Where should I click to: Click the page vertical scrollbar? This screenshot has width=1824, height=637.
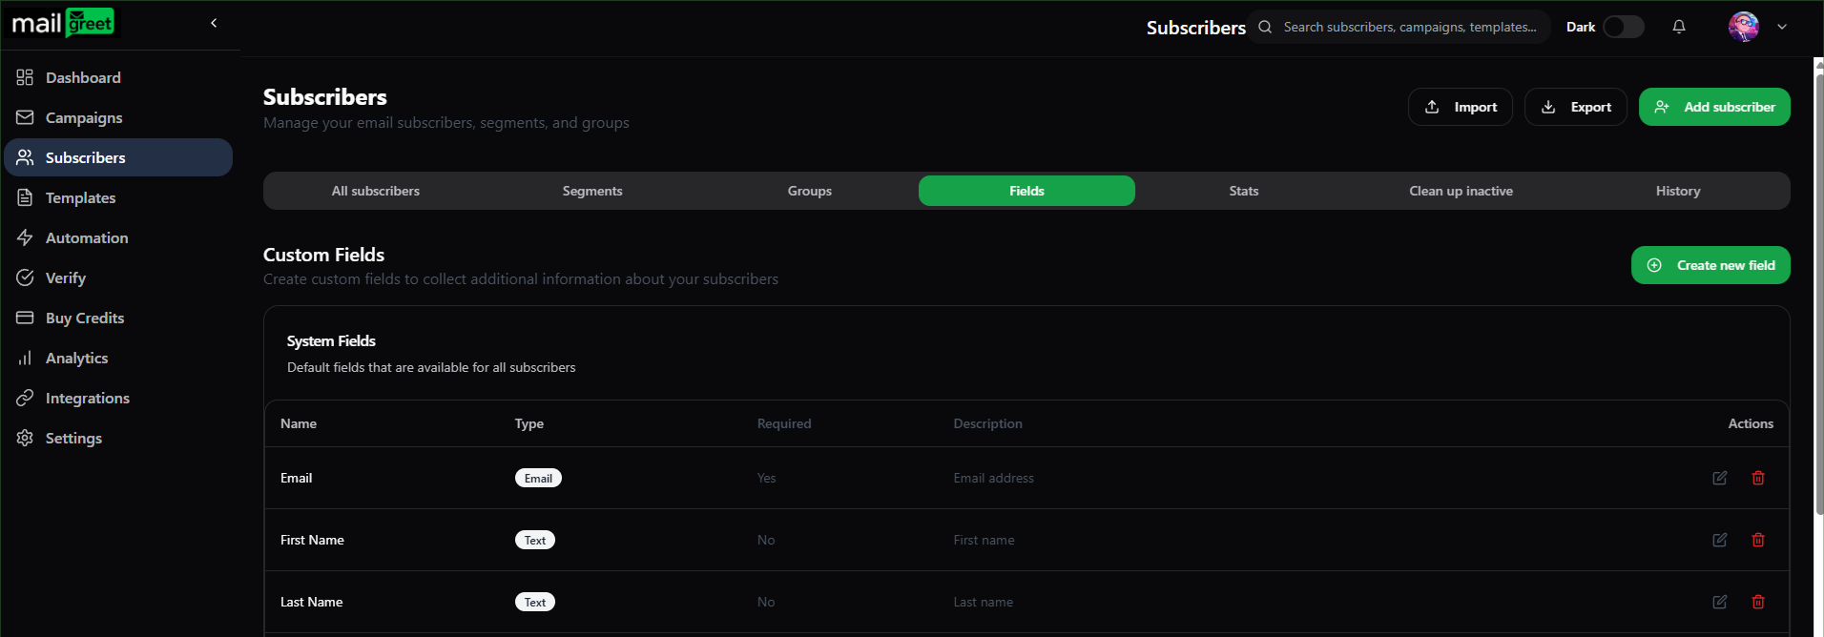[x=1818, y=296]
